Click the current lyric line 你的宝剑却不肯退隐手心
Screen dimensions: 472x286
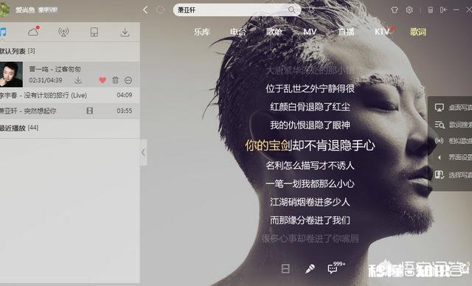coord(310,145)
